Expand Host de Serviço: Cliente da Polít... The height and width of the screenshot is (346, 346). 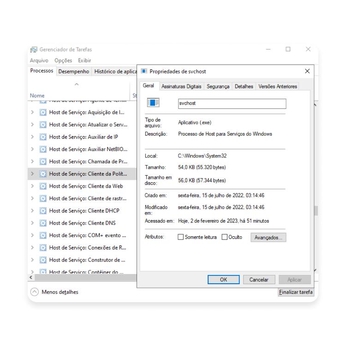click(x=32, y=174)
